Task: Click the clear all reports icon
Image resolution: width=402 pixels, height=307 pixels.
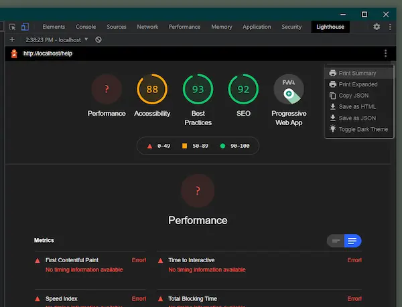Action: (98, 39)
